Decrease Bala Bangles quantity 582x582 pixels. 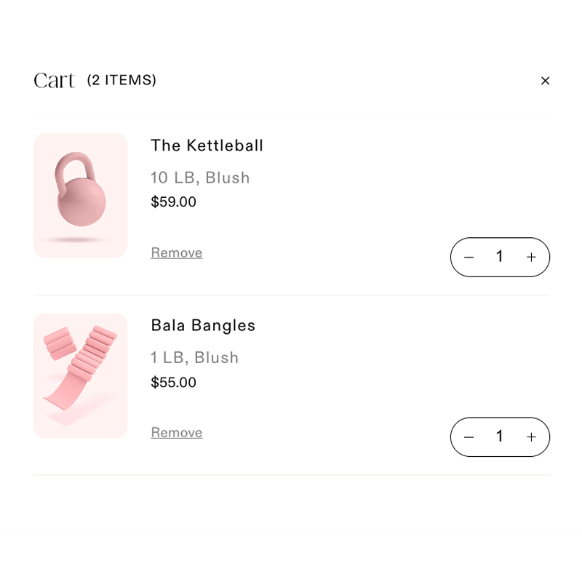tap(469, 437)
